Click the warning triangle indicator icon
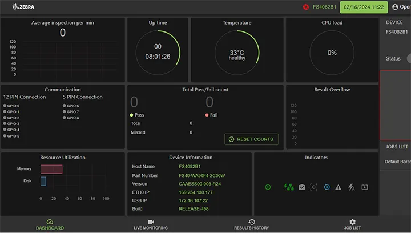 click(339, 187)
